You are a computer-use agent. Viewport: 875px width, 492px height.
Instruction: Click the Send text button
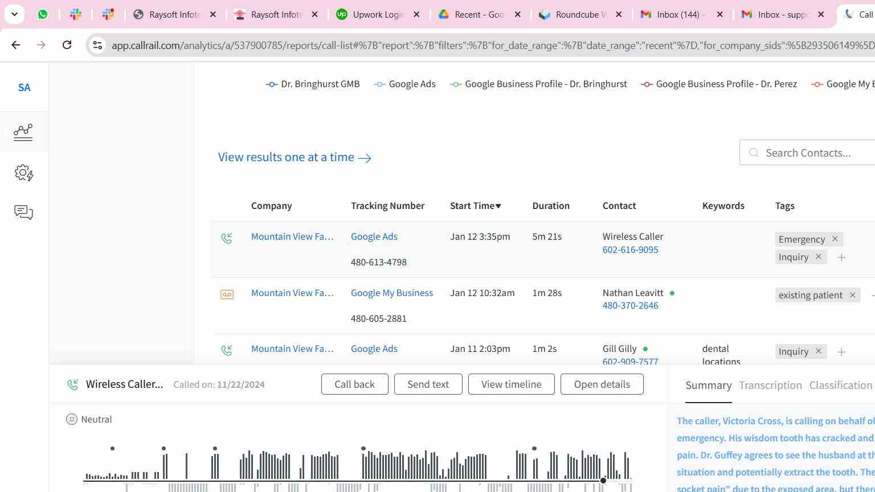point(428,384)
